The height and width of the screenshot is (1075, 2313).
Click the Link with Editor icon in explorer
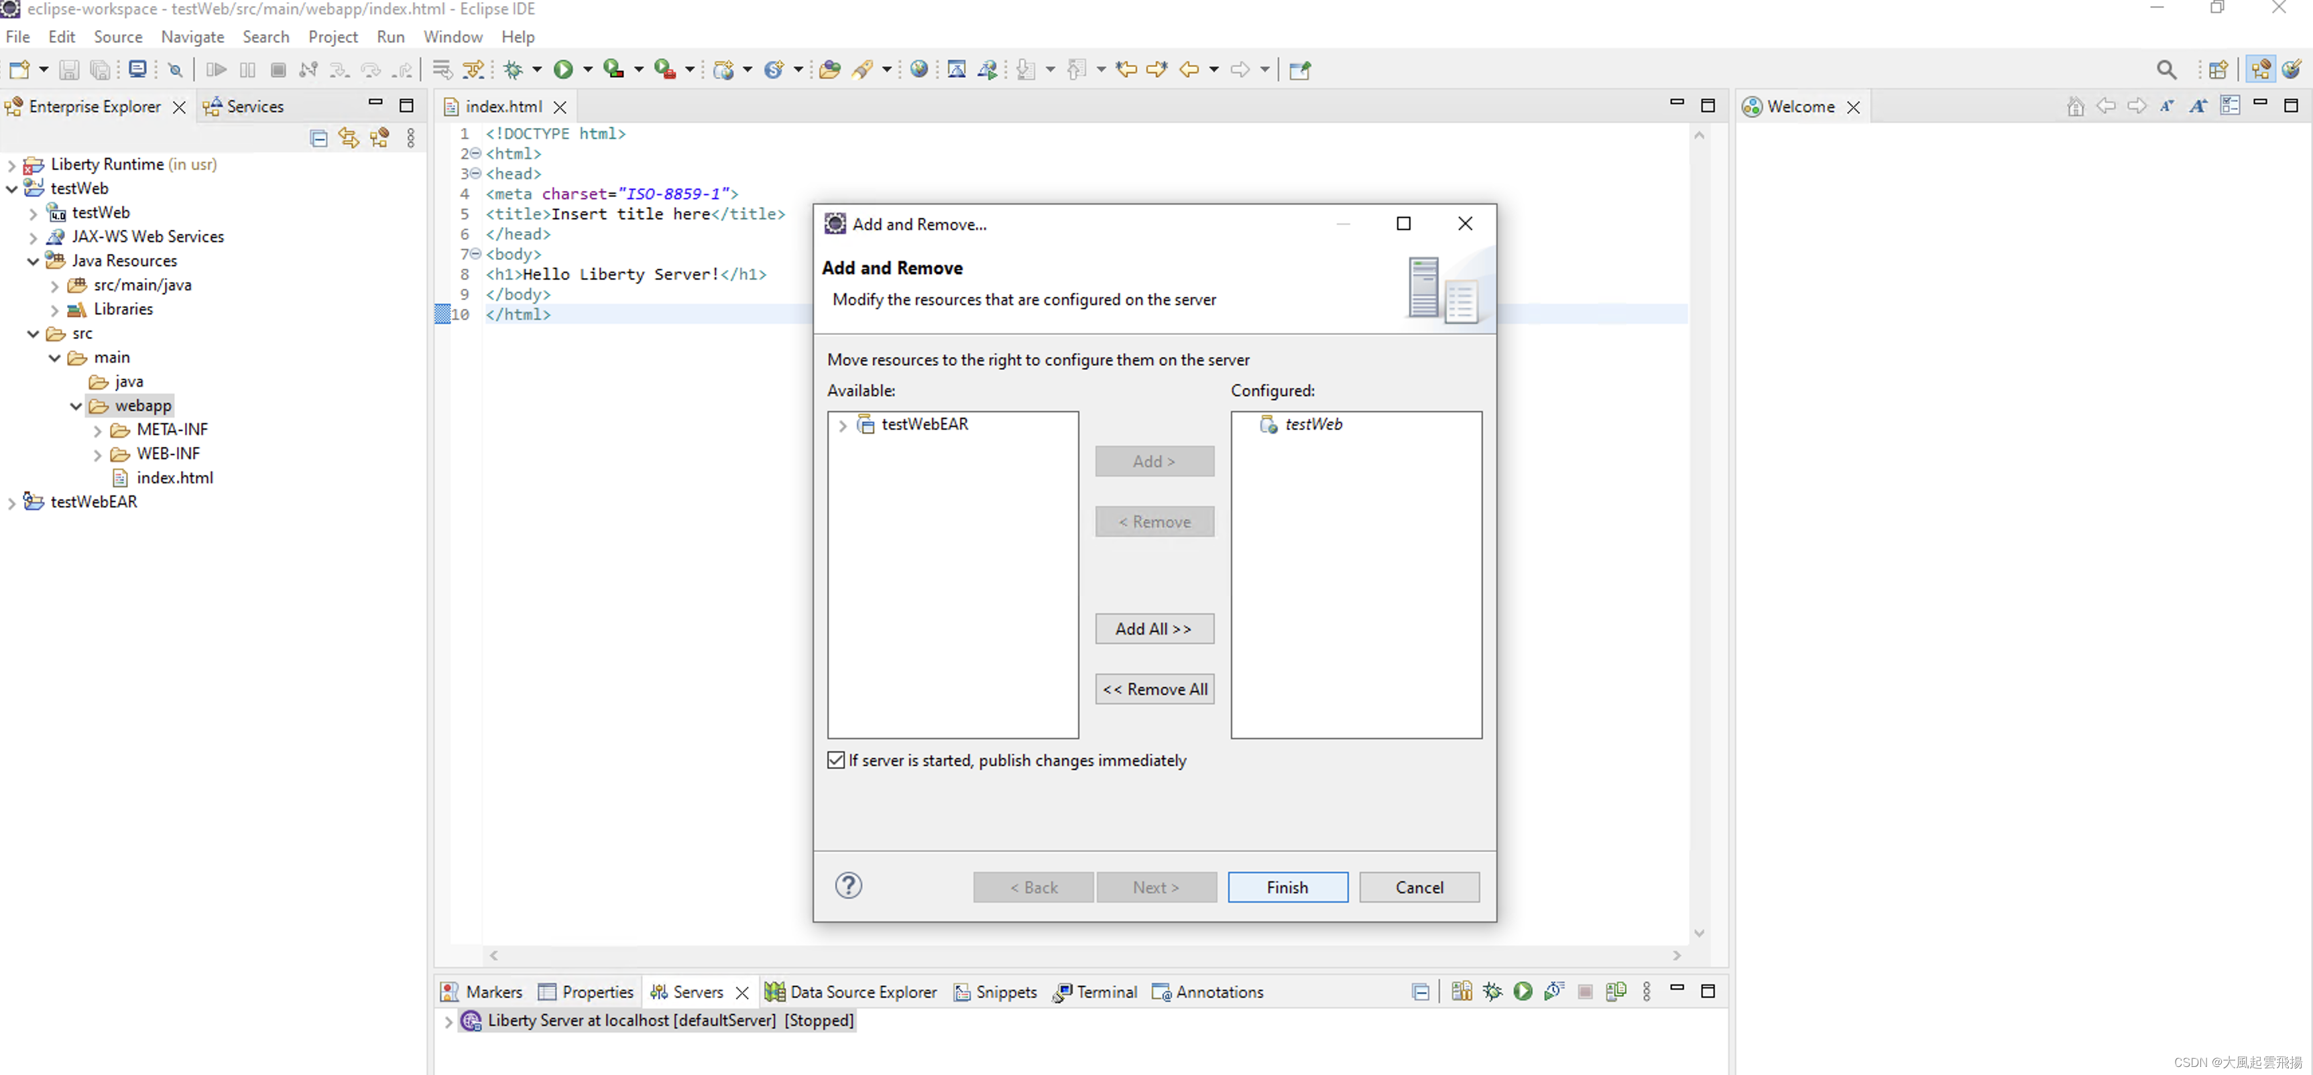[x=349, y=137]
